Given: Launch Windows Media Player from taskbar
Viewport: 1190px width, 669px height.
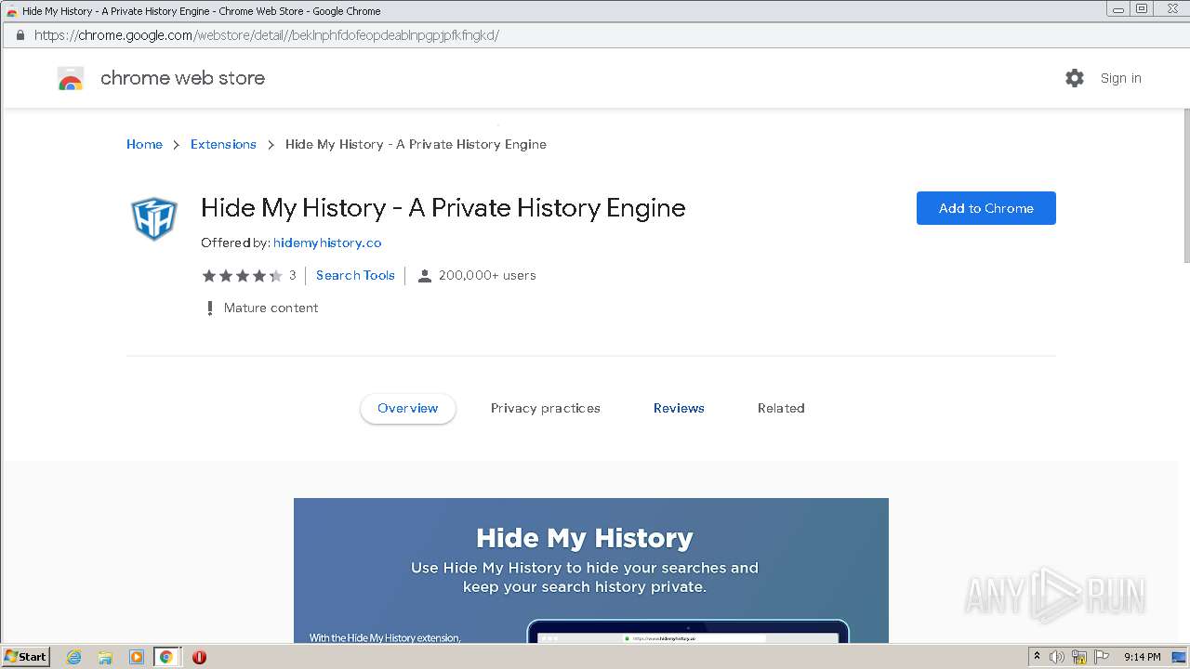Looking at the screenshot, I should point(136,657).
